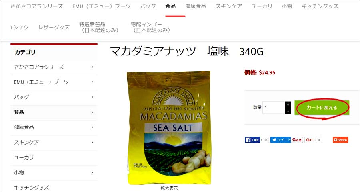Screen dimensions: 360x192
Task: Click the macadamia product image
Action: (169, 127)
